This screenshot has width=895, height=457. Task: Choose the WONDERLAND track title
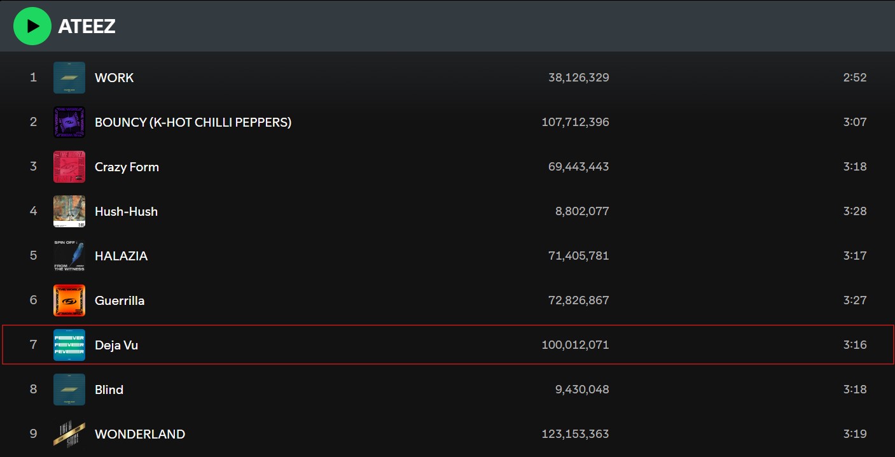pyautogui.click(x=140, y=434)
